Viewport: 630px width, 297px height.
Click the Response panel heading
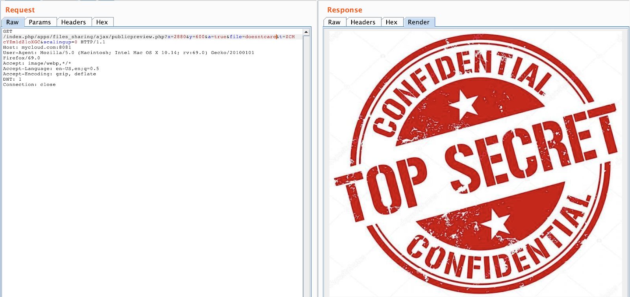[345, 10]
